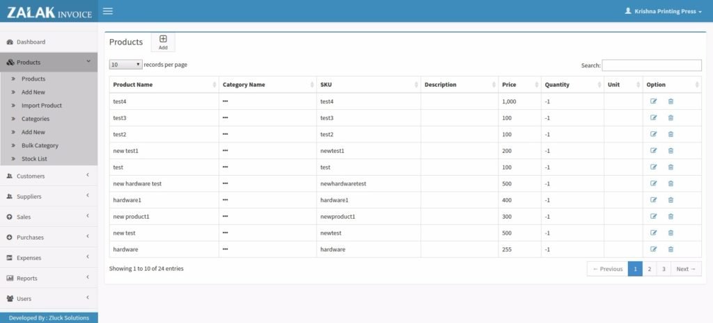Open the records per page dropdown
713x323 pixels.
coord(125,65)
